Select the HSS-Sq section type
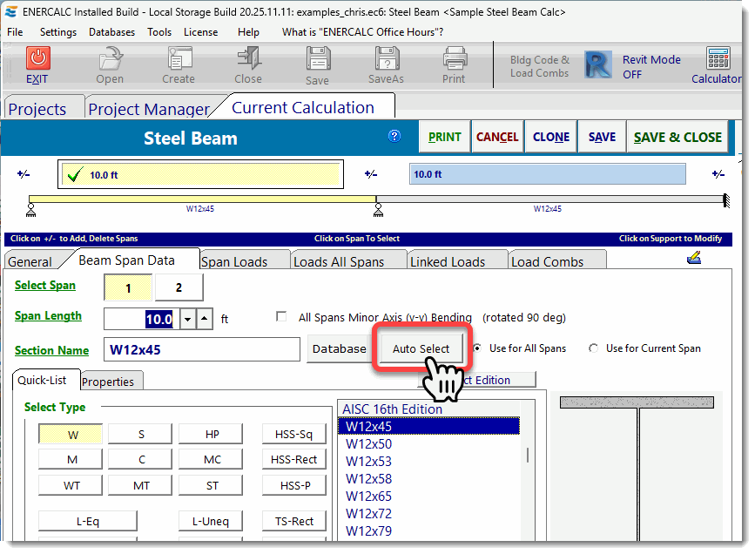The image size is (755, 554). [294, 434]
